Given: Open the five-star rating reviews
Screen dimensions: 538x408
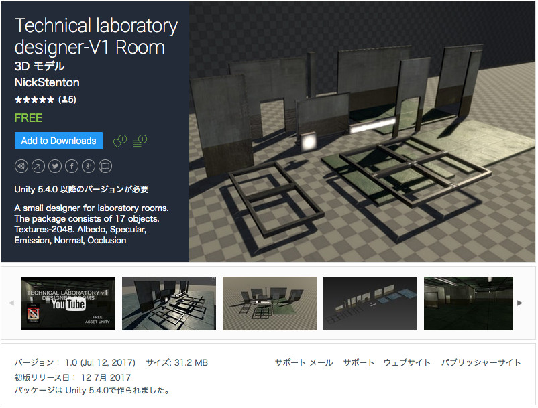Looking at the screenshot, I should tap(46, 100).
